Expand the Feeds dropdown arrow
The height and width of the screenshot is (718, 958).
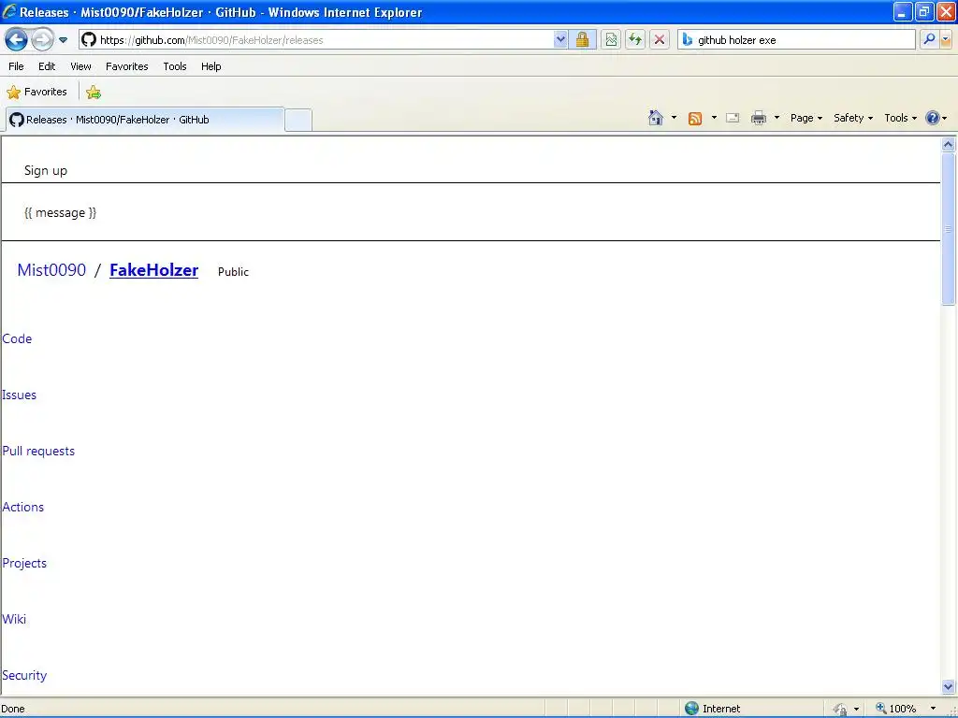714,118
